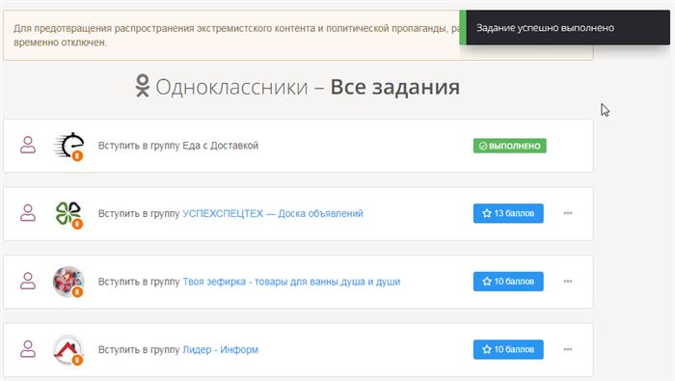Viewport: 675px width, 381px height.
Task: Open Твоя зефирка - товары для ванны link
Action: (x=291, y=282)
